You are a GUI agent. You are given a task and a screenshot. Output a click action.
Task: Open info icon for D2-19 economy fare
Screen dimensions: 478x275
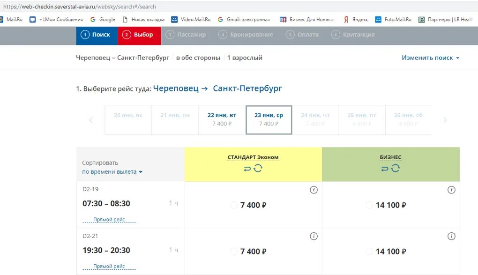click(x=314, y=190)
